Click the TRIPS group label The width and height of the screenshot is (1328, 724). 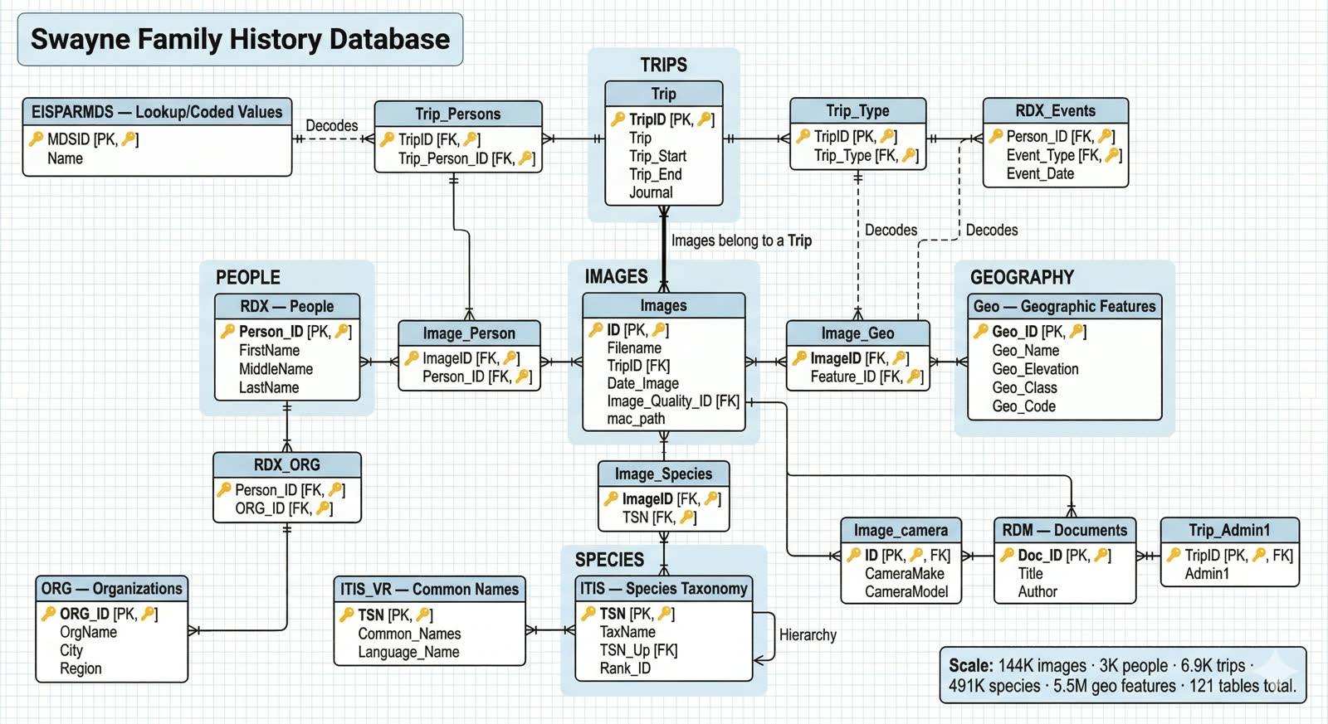663,65
